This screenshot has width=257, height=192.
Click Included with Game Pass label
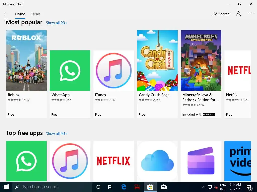(x=199, y=114)
